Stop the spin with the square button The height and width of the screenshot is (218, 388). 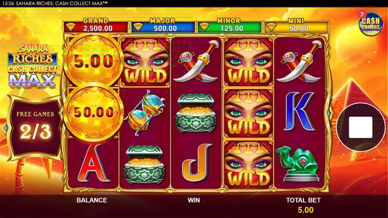(361, 127)
